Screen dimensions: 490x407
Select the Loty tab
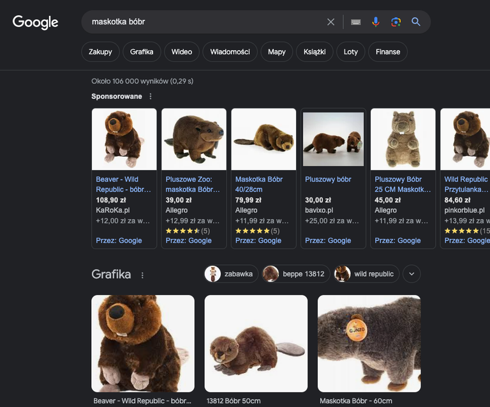[x=351, y=52]
